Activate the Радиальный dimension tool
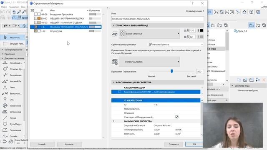267x150 pixels. (13, 75)
